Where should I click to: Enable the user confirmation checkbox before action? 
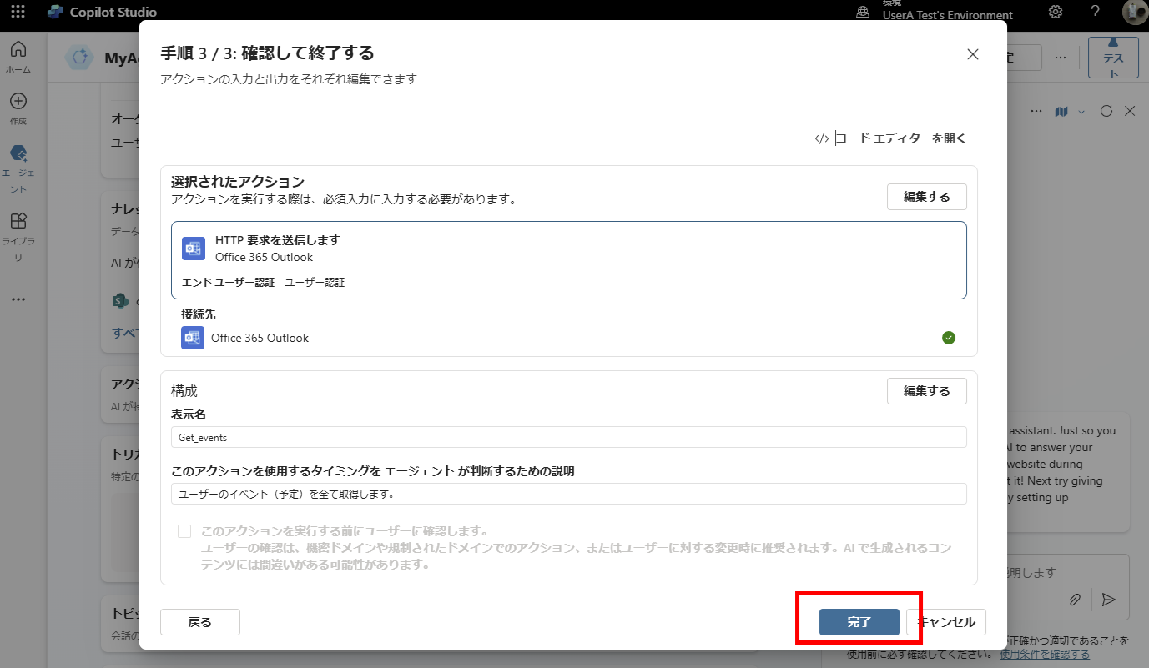coord(184,531)
